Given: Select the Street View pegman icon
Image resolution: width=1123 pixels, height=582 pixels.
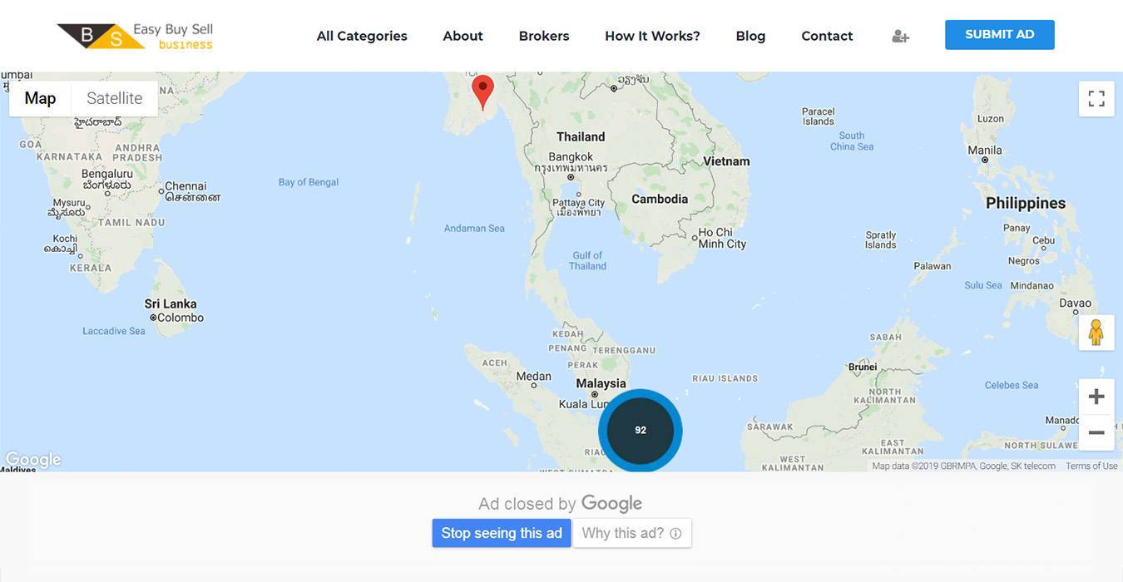Looking at the screenshot, I should [1096, 333].
